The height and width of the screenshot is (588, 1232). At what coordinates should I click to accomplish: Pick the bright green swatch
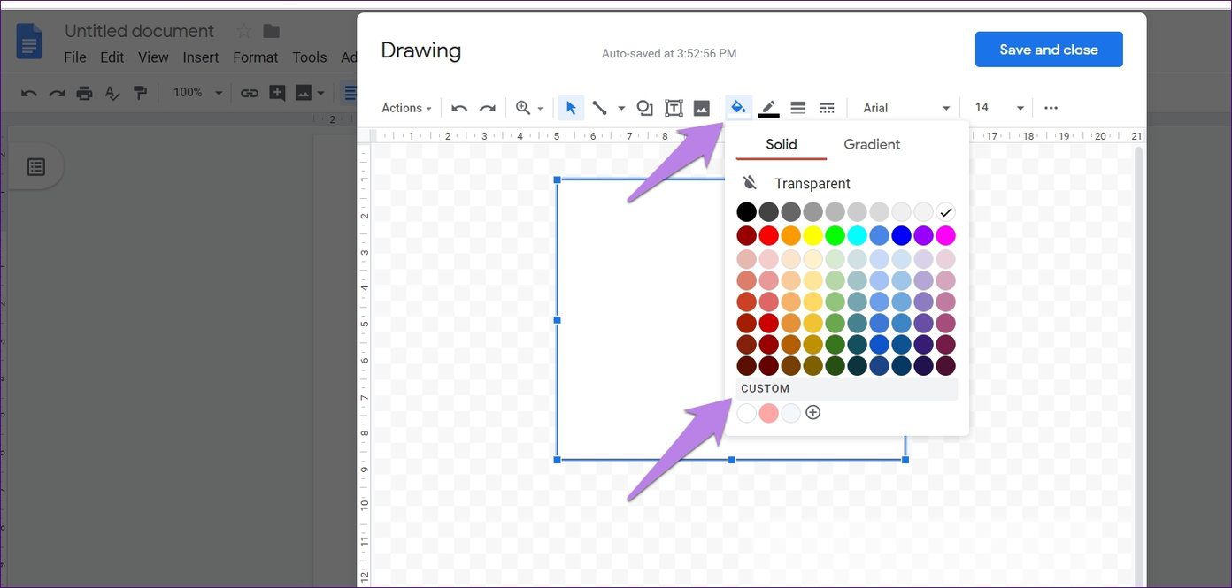click(835, 235)
